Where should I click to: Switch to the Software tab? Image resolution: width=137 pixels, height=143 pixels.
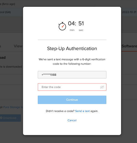click(x=129, y=46)
